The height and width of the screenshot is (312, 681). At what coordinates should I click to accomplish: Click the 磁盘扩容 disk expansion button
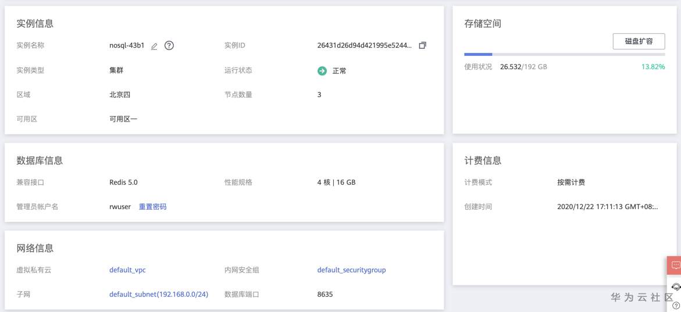tap(639, 41)
